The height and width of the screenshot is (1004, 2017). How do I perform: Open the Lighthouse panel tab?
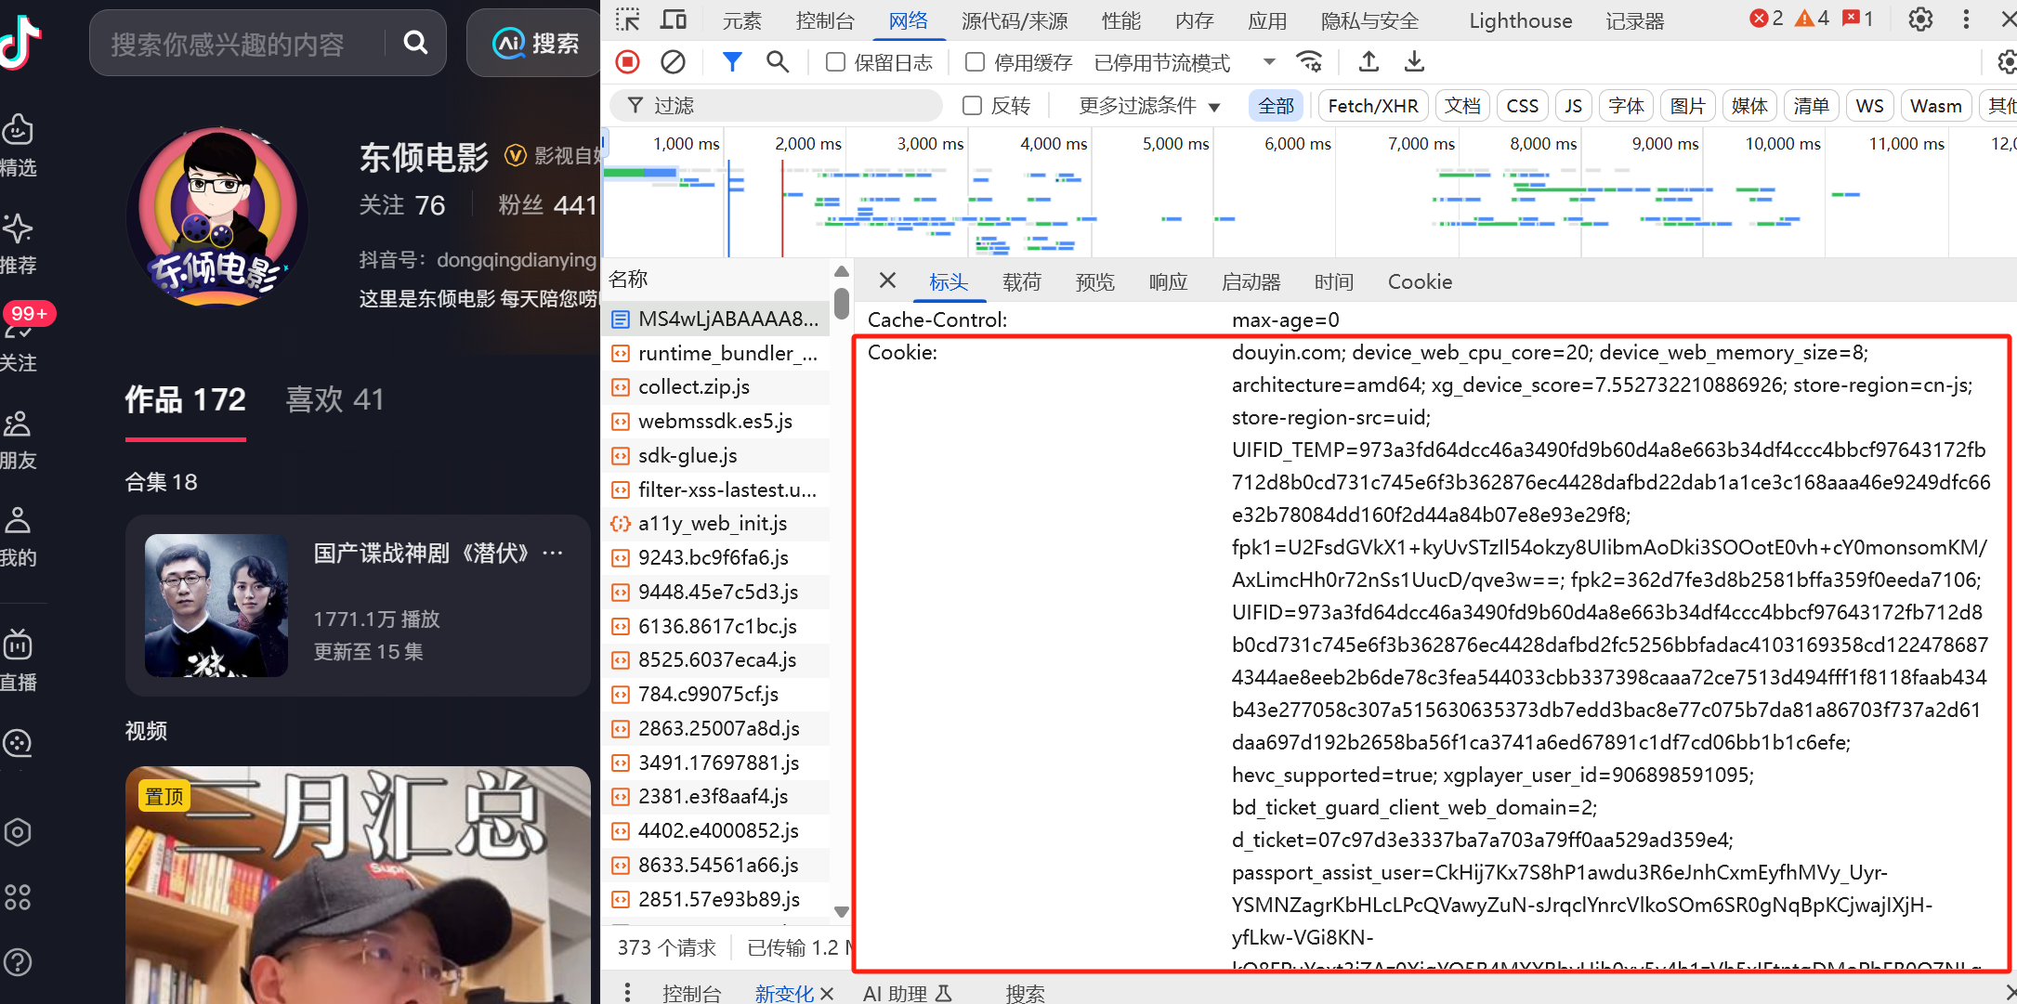[1520, 20]
